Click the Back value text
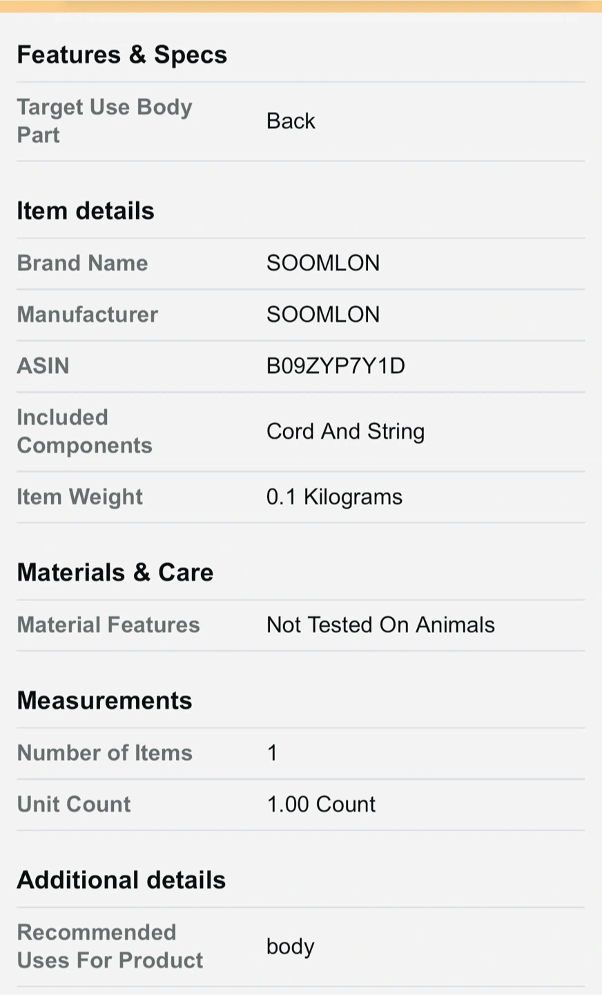Image resolution: width=602 pixels, height=995 pixels. click(291, 121)
